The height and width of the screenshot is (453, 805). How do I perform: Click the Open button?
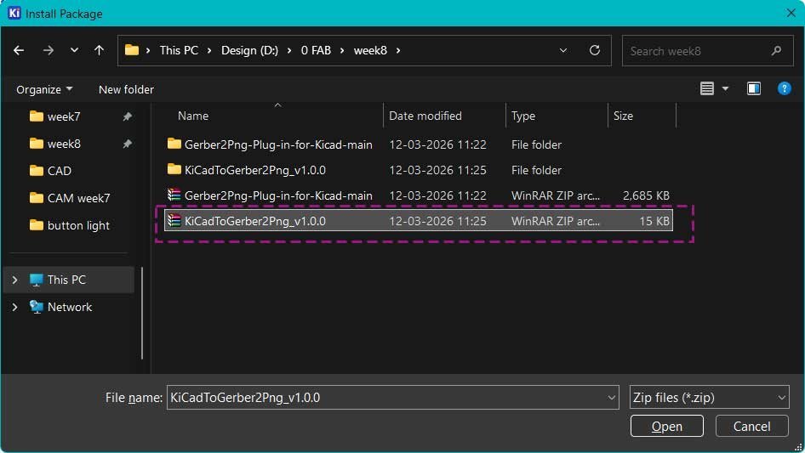(x=667, y=427)
